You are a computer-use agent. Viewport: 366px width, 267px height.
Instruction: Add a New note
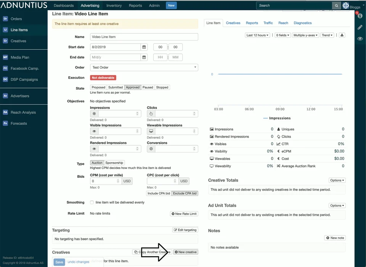335,238
